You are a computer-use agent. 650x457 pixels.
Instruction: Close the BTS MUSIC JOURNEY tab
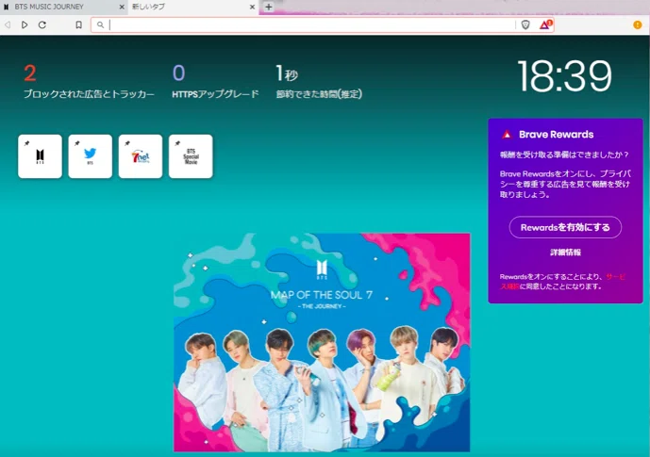[x=122, y=7]
